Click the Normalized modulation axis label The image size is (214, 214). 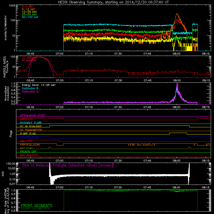(x=7, y=93)
